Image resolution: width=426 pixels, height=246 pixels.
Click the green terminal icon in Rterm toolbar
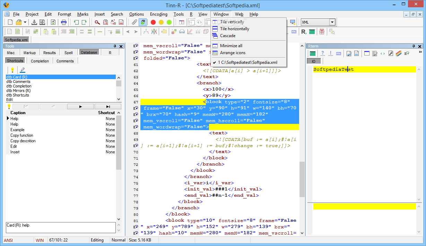tap(313, 53)
